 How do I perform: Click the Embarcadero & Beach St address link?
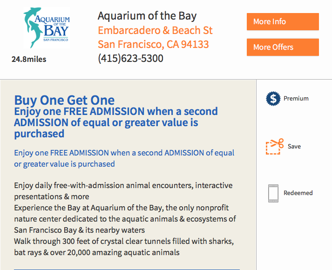point(155,30)
